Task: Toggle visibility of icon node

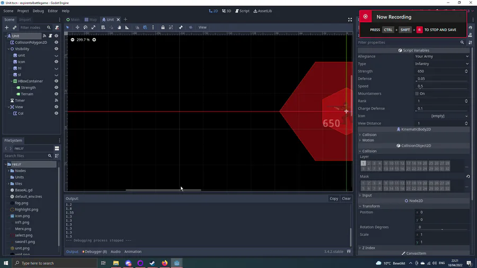Action: (x=56, y=61)
